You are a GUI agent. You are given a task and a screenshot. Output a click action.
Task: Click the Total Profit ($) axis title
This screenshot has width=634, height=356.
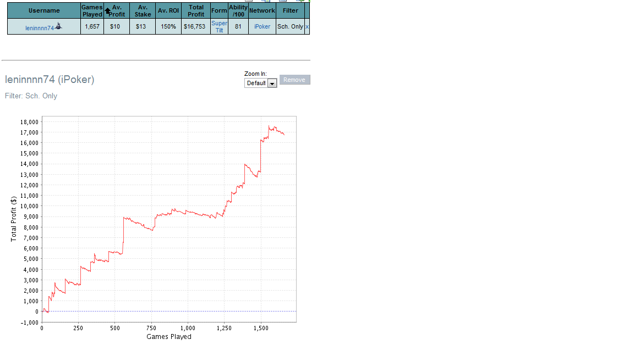[14, 219]
